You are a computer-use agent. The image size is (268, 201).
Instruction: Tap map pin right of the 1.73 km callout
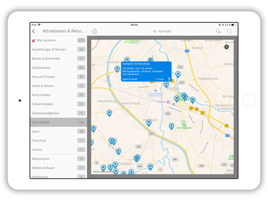[x=178, y=74]
